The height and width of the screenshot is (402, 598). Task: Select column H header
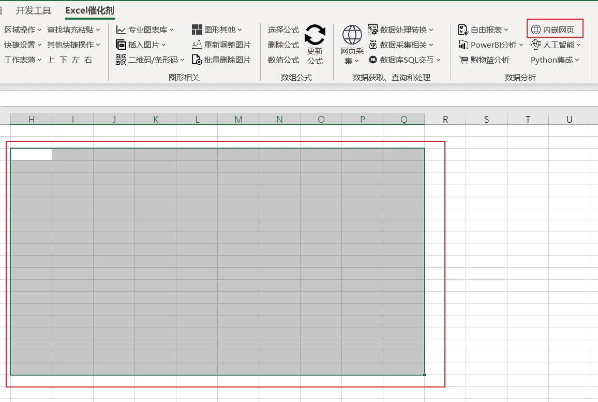pyautogui.click(x=31, y=119)
